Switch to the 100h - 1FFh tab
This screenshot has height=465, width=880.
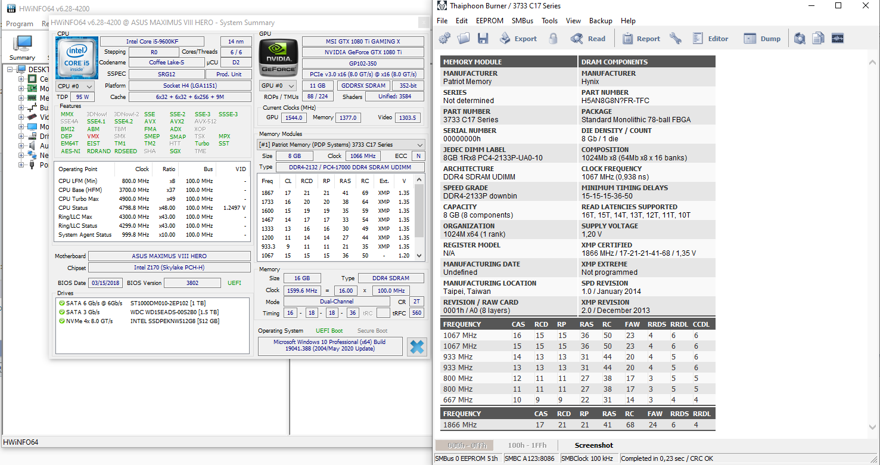pos(527,445)
